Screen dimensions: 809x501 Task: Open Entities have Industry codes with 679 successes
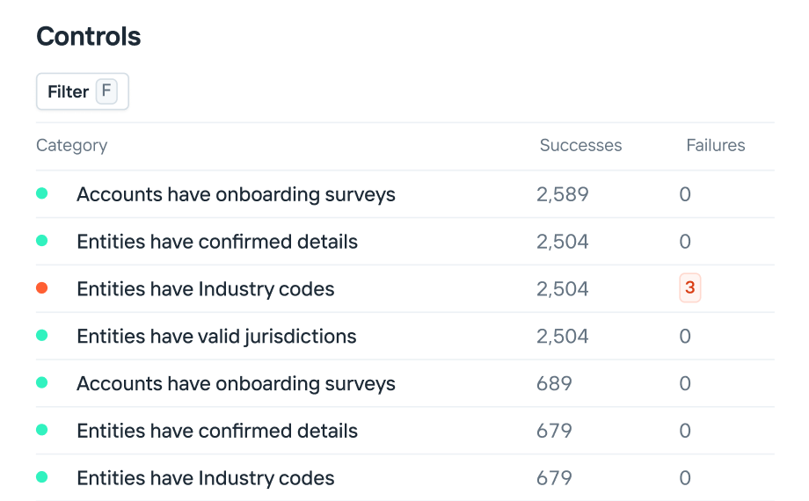pyautogui.click(x=206, y=479)
